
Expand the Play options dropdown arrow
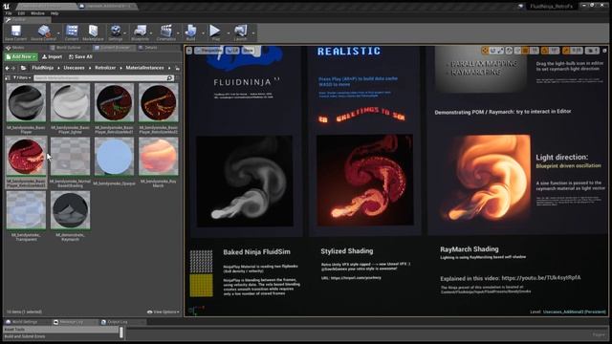229,33
